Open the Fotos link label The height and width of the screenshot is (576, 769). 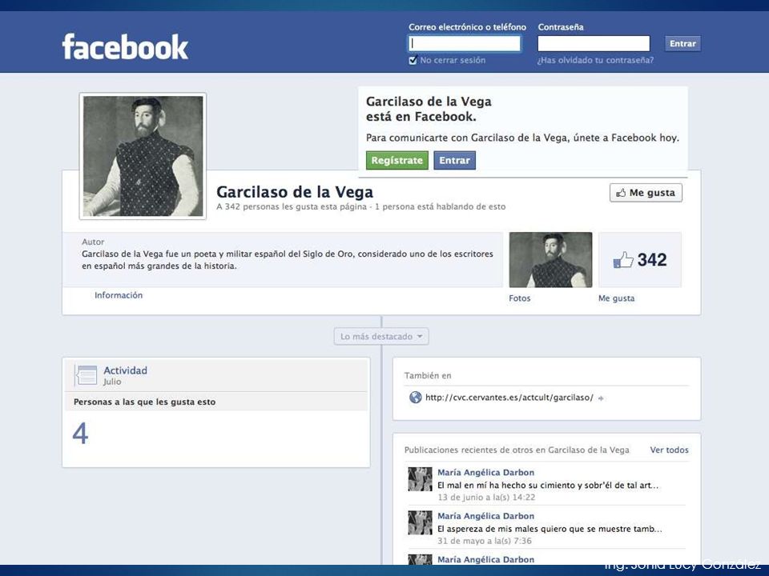(x=520, y=298)
